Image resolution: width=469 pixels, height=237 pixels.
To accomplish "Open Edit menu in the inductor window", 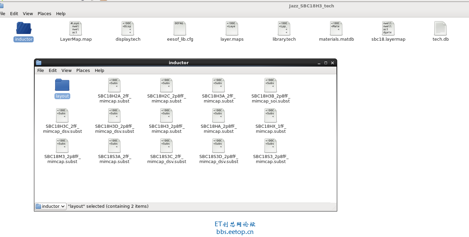I will click(52, 71).
